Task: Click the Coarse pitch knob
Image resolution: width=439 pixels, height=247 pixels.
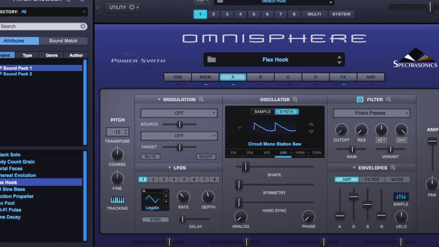Action: click(x=117, y=154)
